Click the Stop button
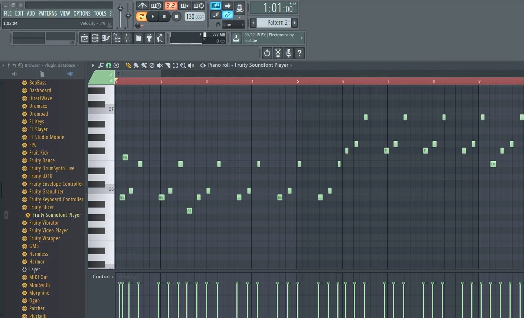This screenshot has height=318, width=524. (x=164, y=16)
